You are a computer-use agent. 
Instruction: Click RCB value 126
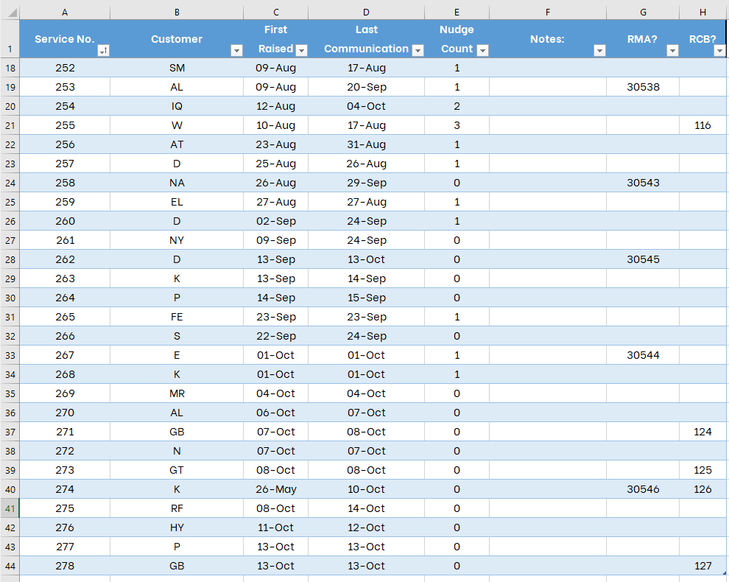click(x=702, y=489)
